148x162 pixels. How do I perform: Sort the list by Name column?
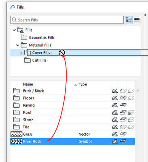pos(50,84)
